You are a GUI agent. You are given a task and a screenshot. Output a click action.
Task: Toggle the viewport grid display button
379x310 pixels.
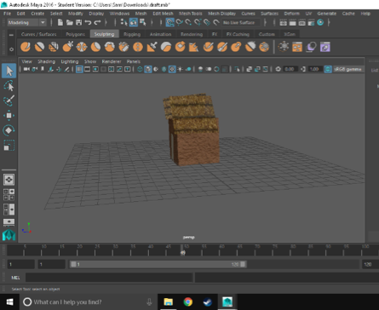[79, 69]
